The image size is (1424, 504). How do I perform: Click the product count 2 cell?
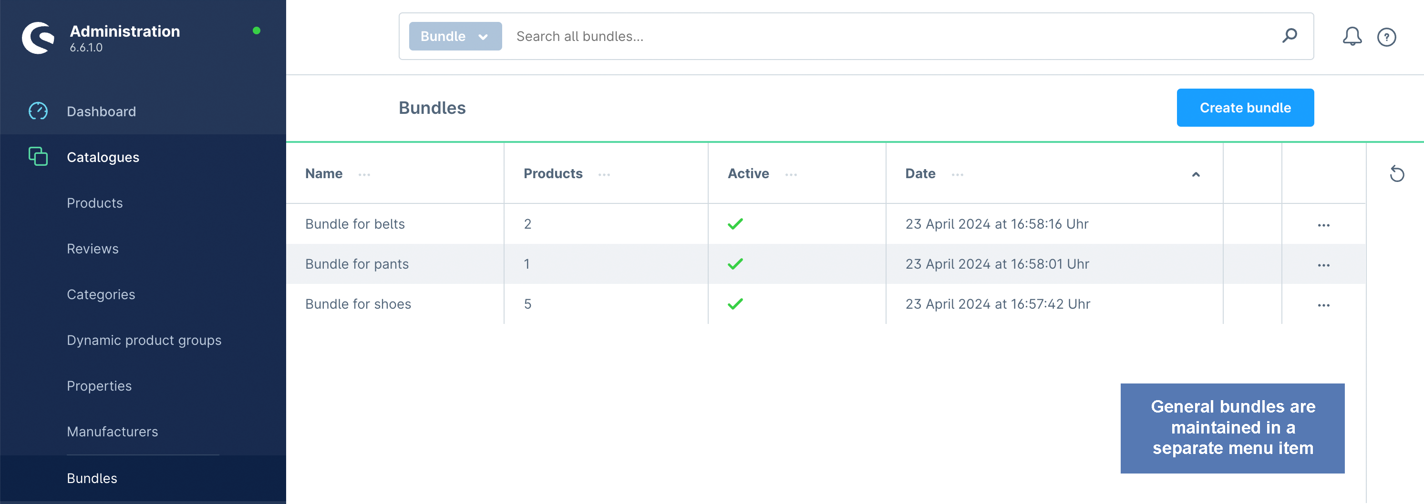tap(527, 223)
